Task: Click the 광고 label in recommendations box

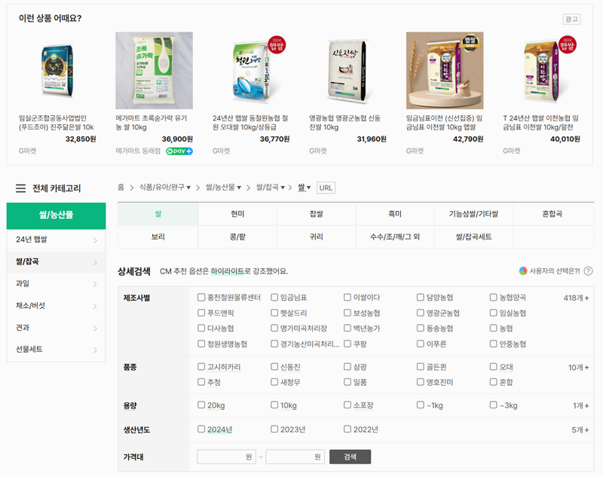Action: [x=571, y=20]
